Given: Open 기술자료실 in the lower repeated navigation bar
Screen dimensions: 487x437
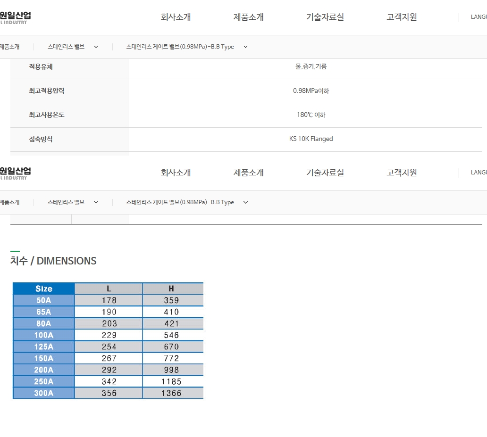Looking at the screenshot, I should (325, 173).
